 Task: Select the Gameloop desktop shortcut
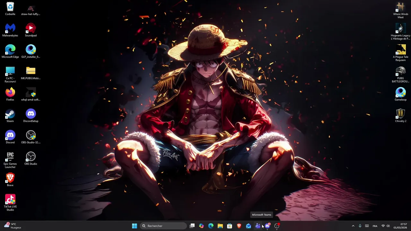coord(400,95)
